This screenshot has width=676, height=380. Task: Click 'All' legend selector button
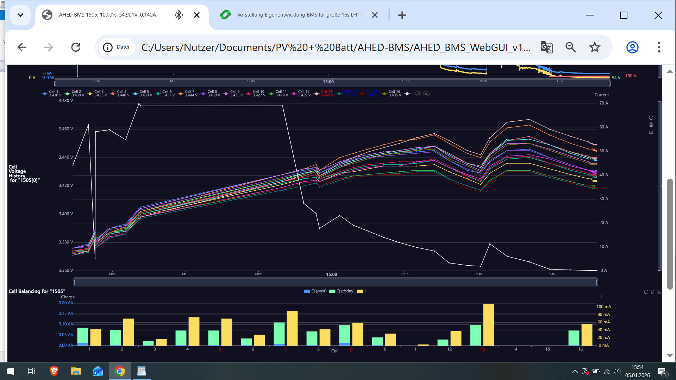[418, 94]
